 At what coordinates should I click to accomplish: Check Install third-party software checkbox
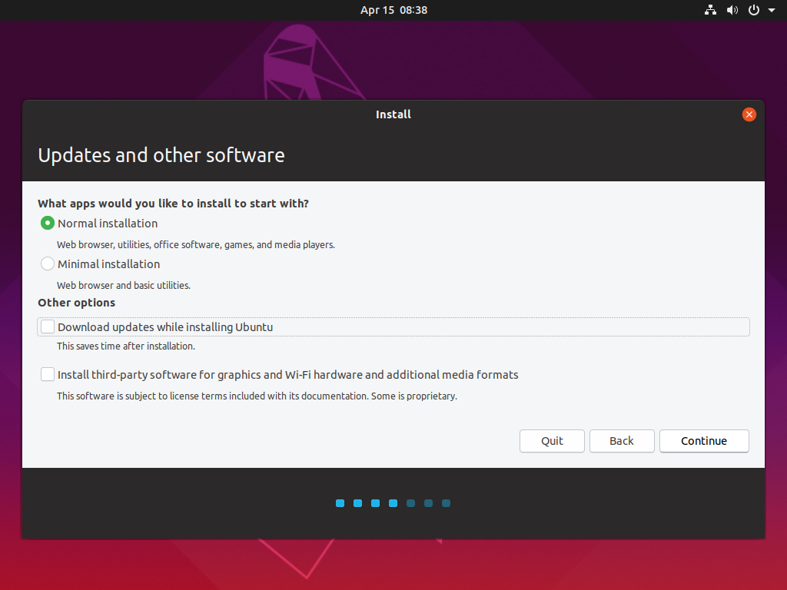coord(48,374)
